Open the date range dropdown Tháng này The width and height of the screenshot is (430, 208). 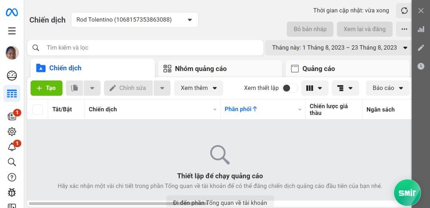pos(339,48)
